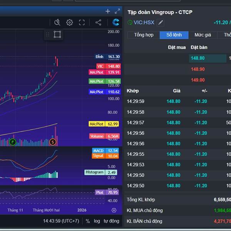Click the Tổng KL khớp row
The height and width of the screenshot is (231, 231).
177,200
